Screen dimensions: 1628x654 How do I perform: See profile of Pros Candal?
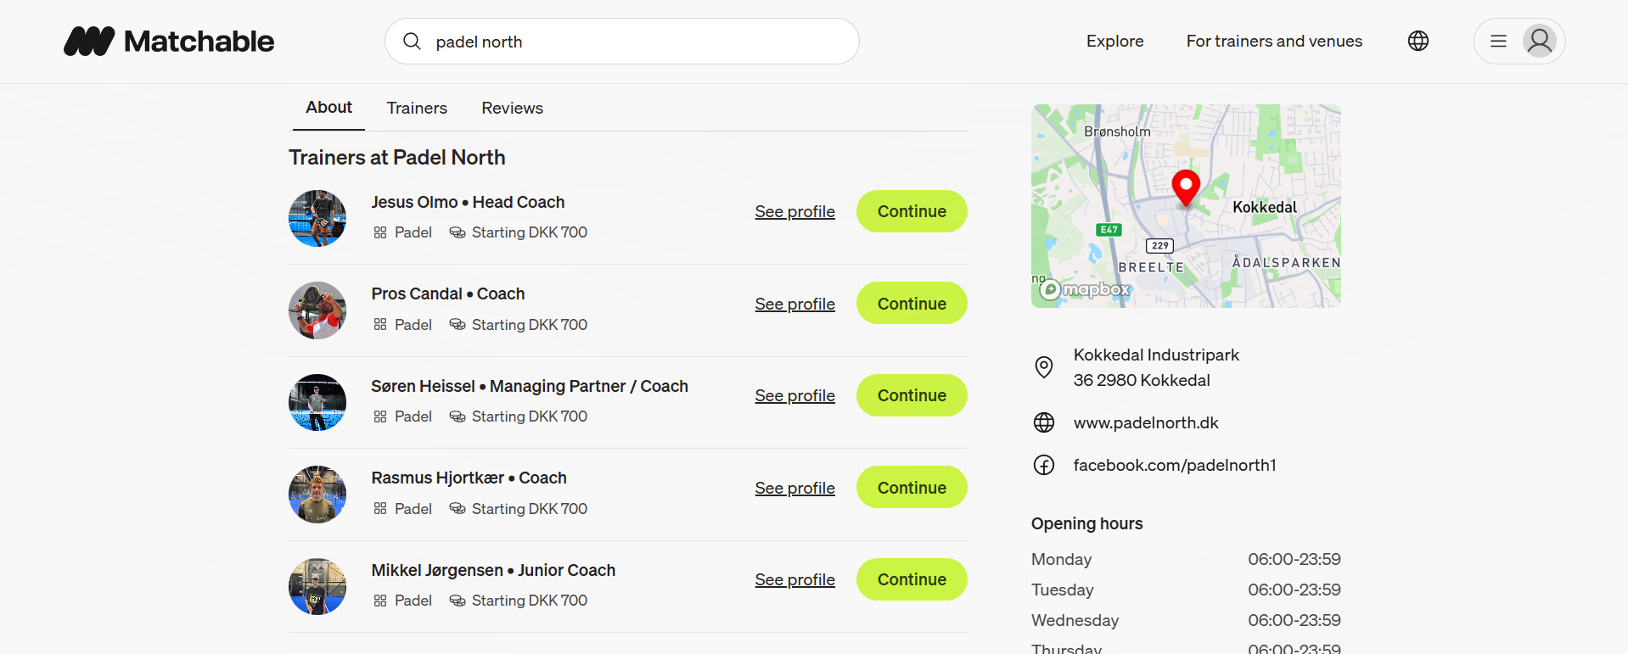[x=794, y=304]
